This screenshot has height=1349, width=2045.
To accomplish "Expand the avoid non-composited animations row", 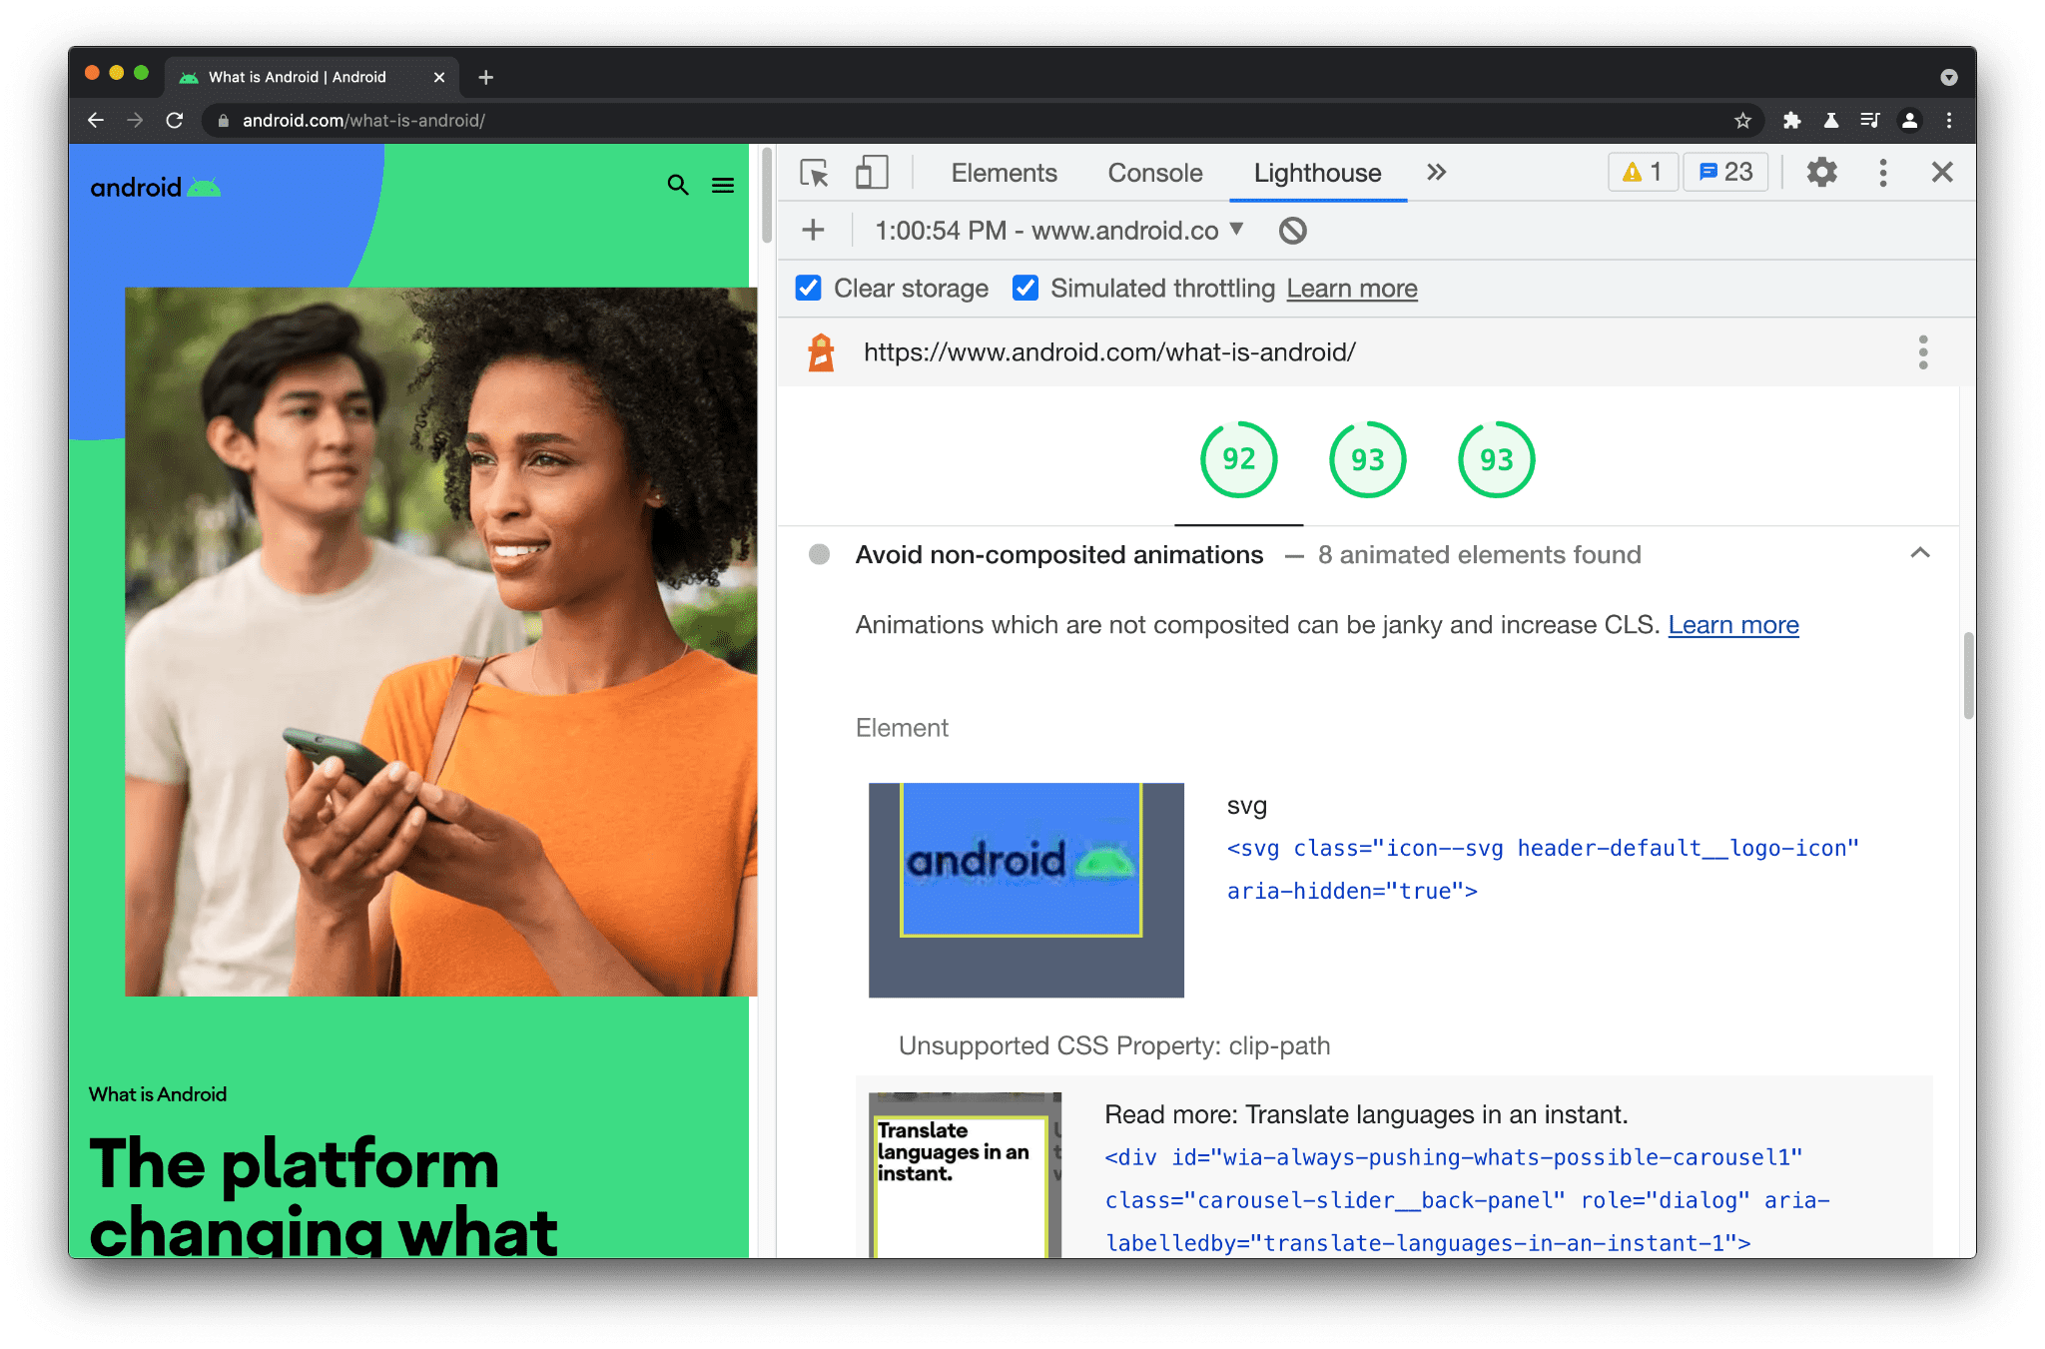I will coord(1927,554).
